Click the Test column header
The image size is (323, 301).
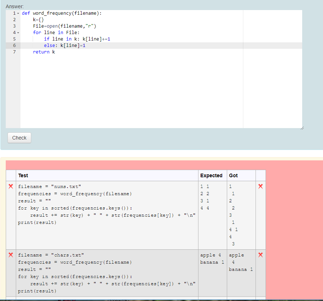pos(23,175)
